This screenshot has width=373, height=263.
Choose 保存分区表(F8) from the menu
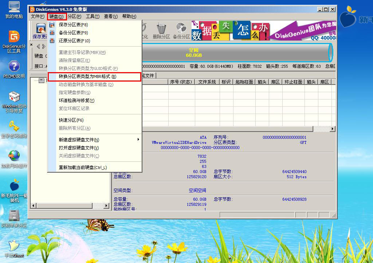95,25
